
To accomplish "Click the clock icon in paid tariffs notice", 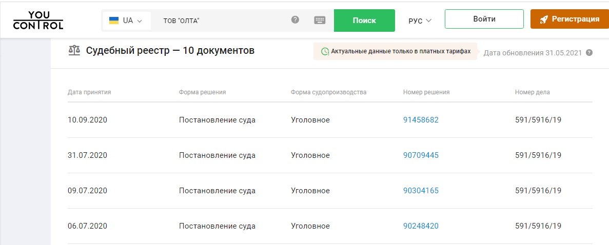I will click(x=325, y=51).
